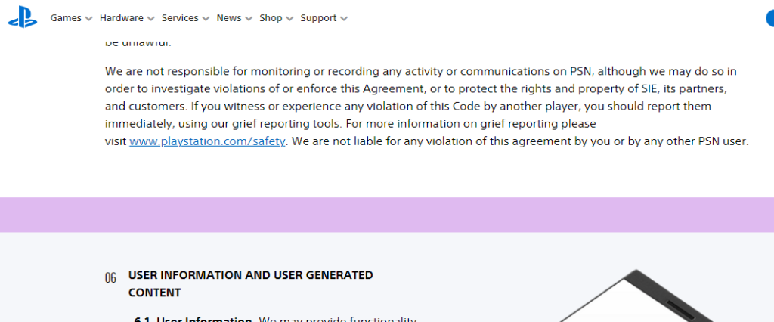Expand the chevron next to Hardware
The image size is (774, 322).
[151, 19]
